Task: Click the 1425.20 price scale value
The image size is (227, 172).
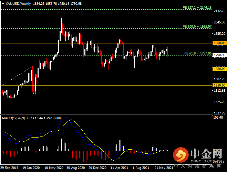Action: tap(220, 102)
